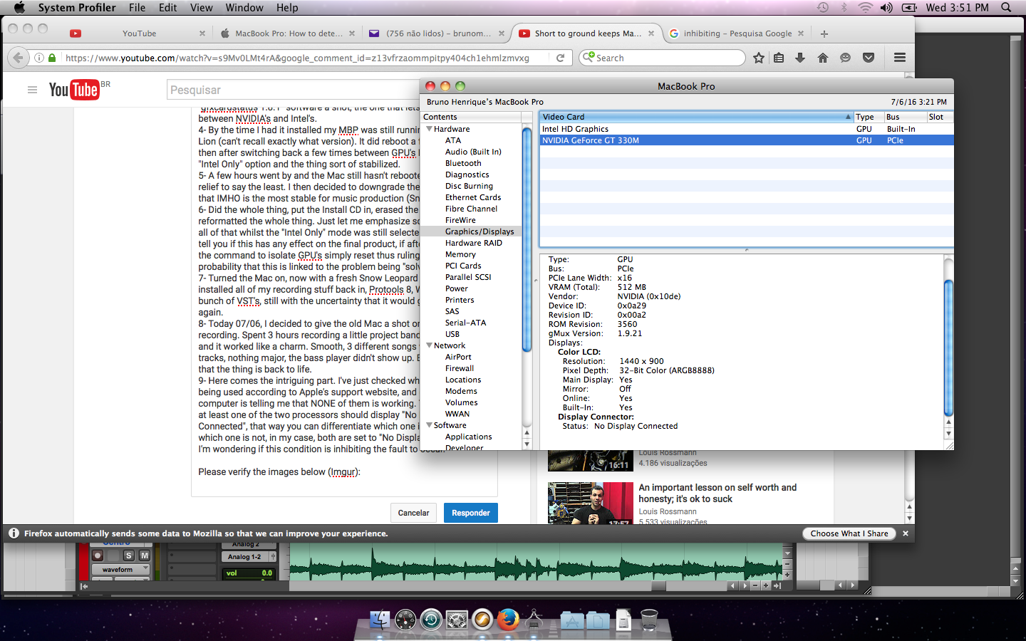Screen dimensions: 1026x641
Task: Bookmark this page with the star
Action: (x=759, y=58)
